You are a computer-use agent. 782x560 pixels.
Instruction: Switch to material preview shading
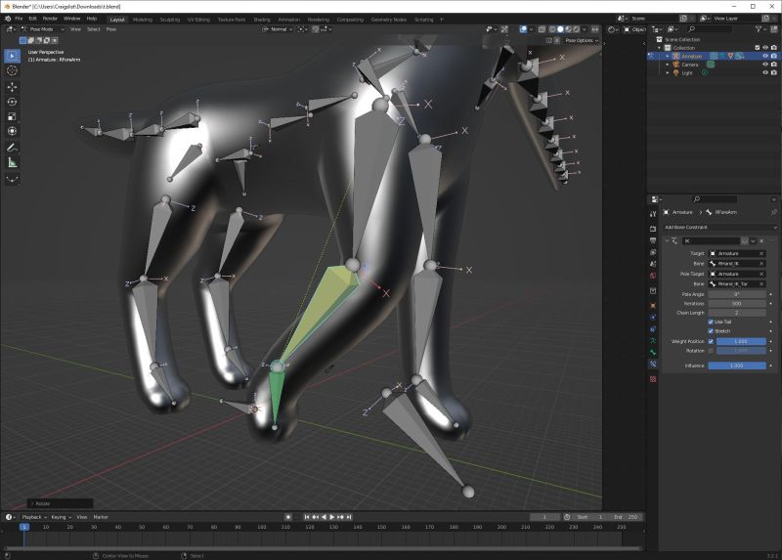(x=569, y=29)
